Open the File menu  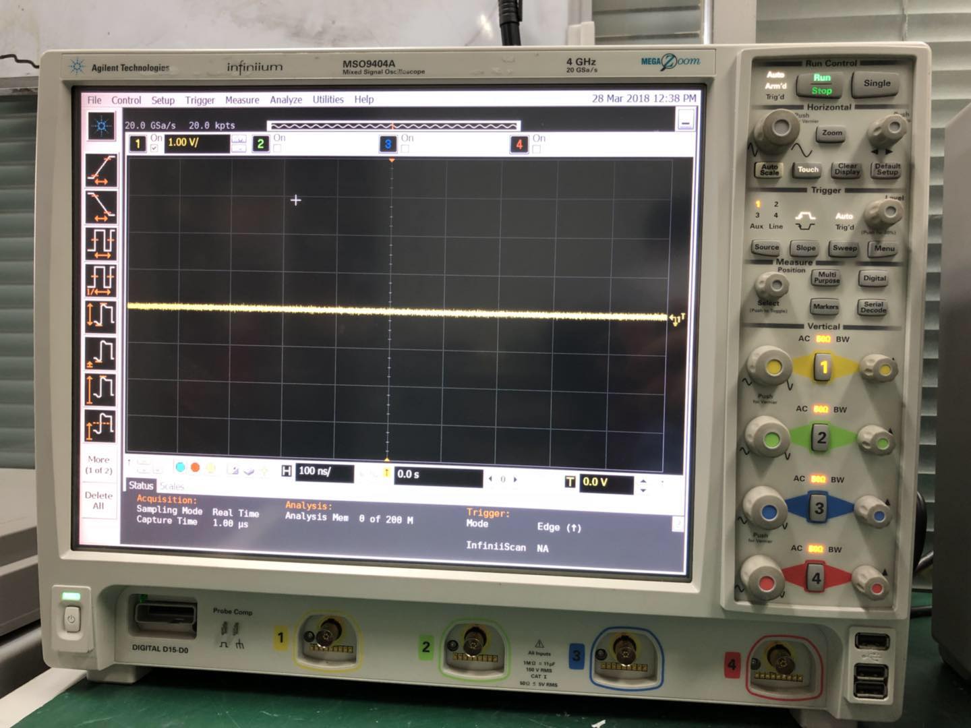[94, 100]
